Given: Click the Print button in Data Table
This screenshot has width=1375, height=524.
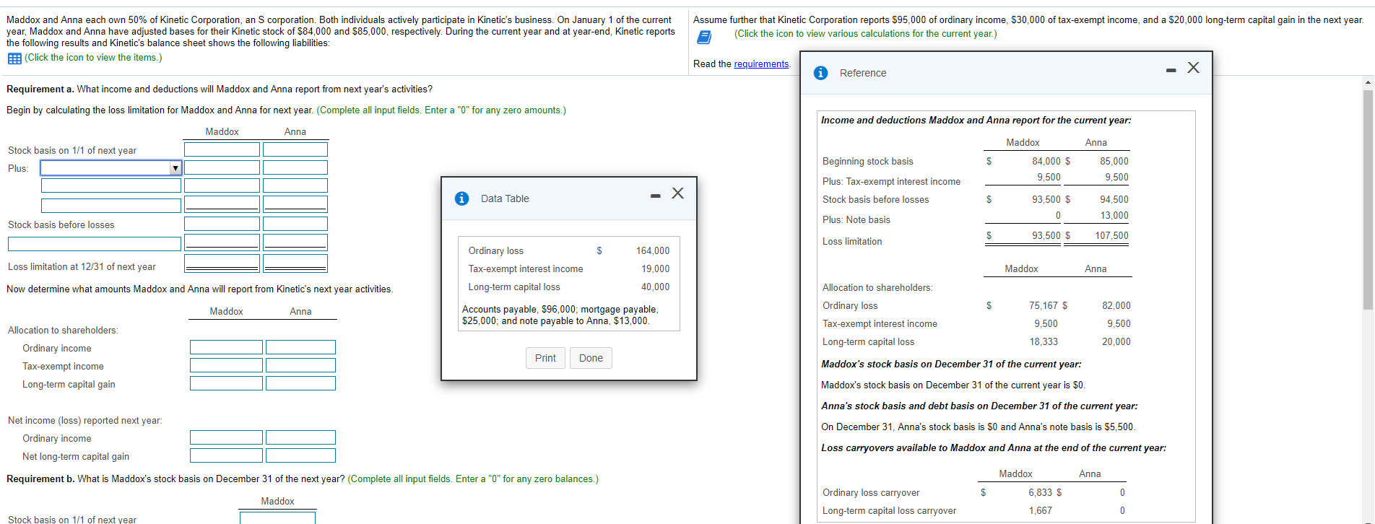Looking at the screenshot, I should pyautogui.click(x=545, y=358).
